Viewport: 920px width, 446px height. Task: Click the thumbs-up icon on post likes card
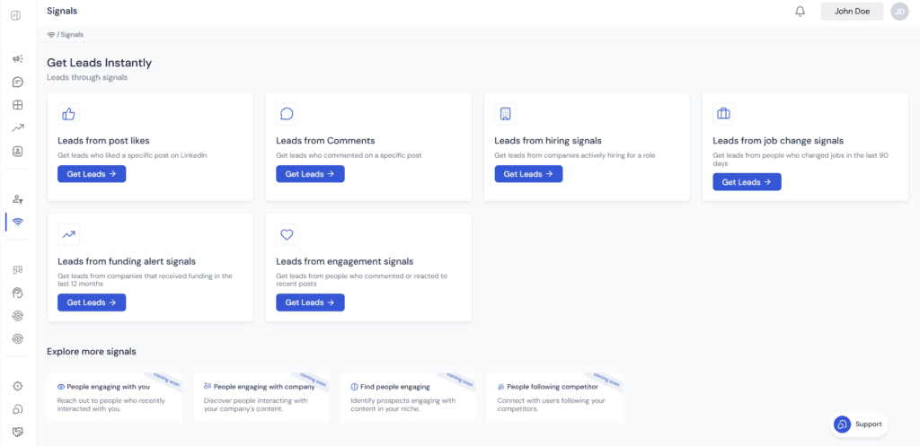[68, 114]
